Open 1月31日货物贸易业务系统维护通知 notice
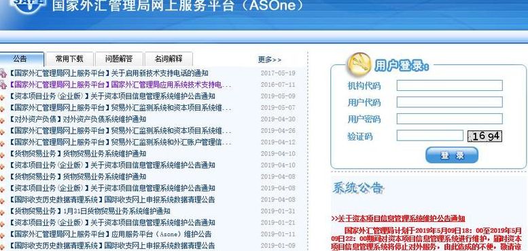 click(117, 212)
